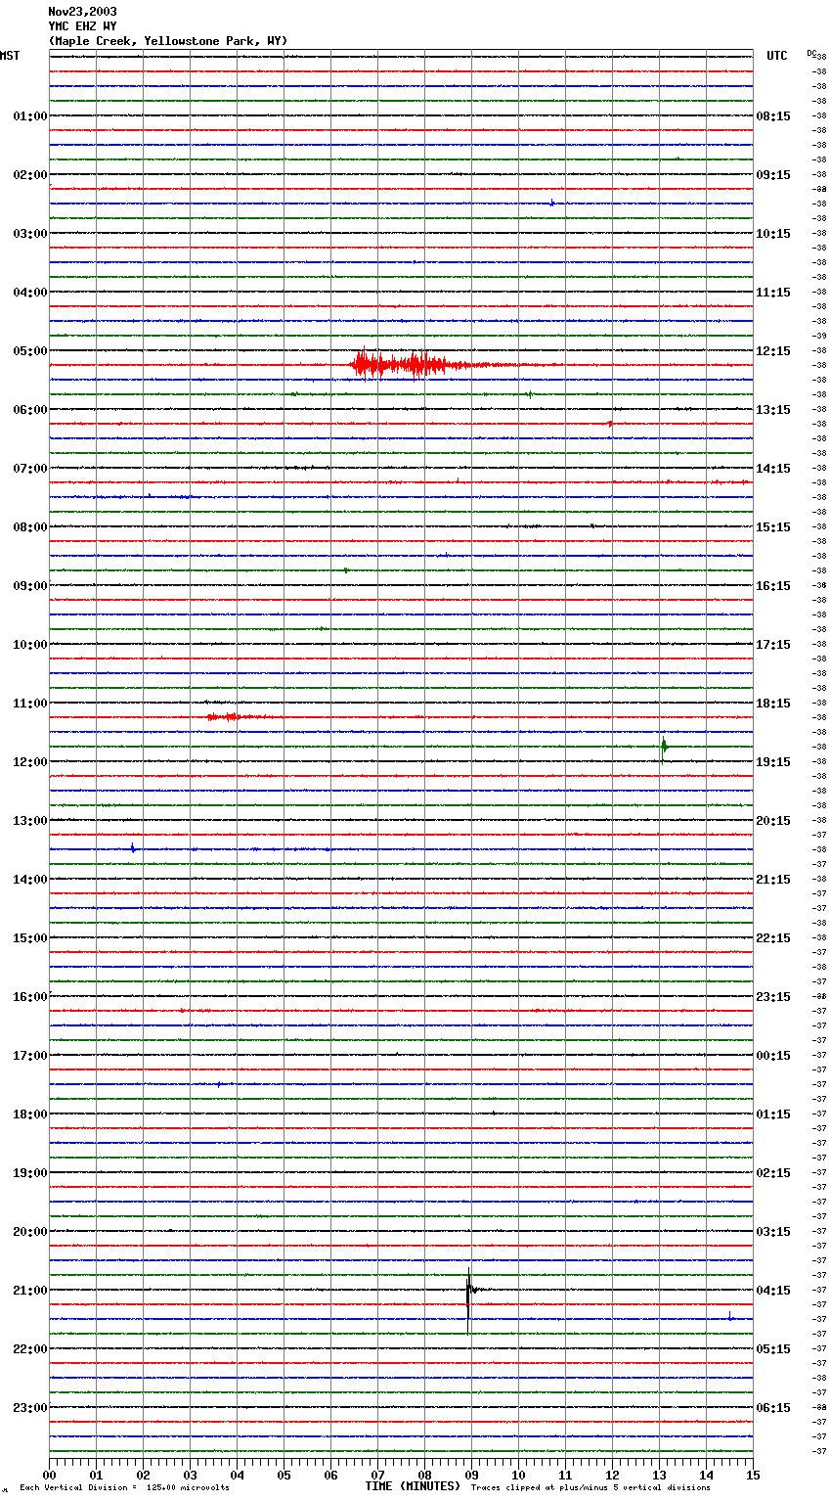The image size is (831, 1501).
Task: Click the 'MST' axis header
Action: pos(10,56)
